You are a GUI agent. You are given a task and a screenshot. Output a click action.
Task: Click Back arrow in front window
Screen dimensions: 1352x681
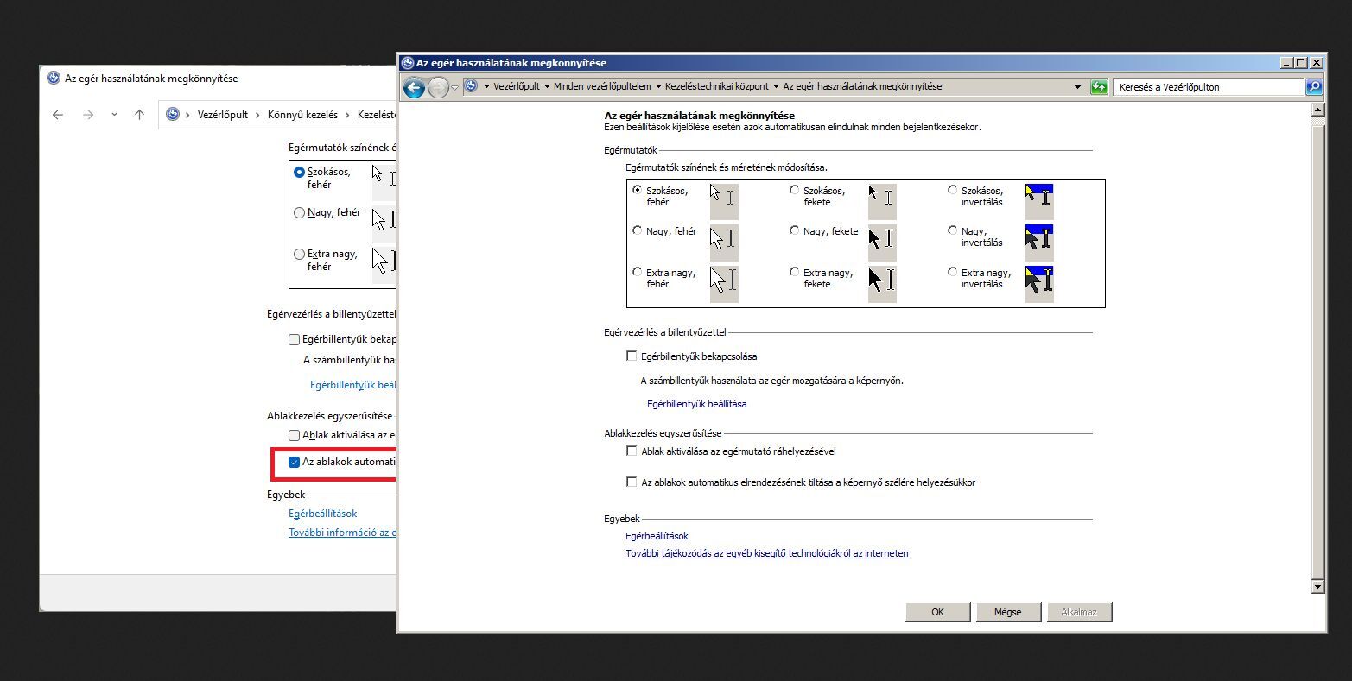coord(414,87)
